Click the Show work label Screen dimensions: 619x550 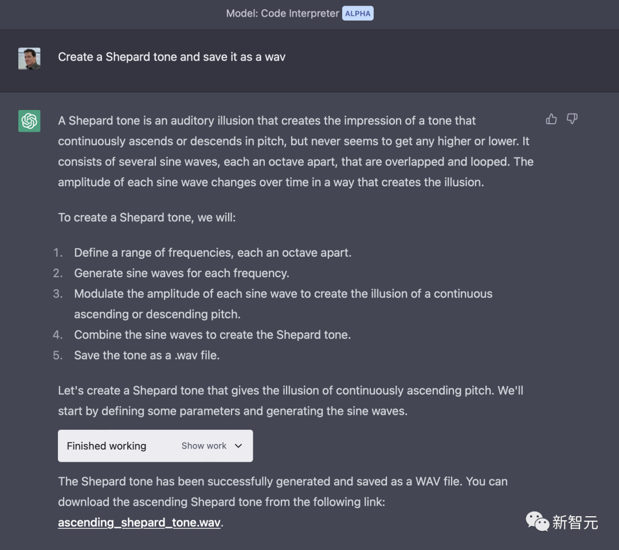coord(204,446)
